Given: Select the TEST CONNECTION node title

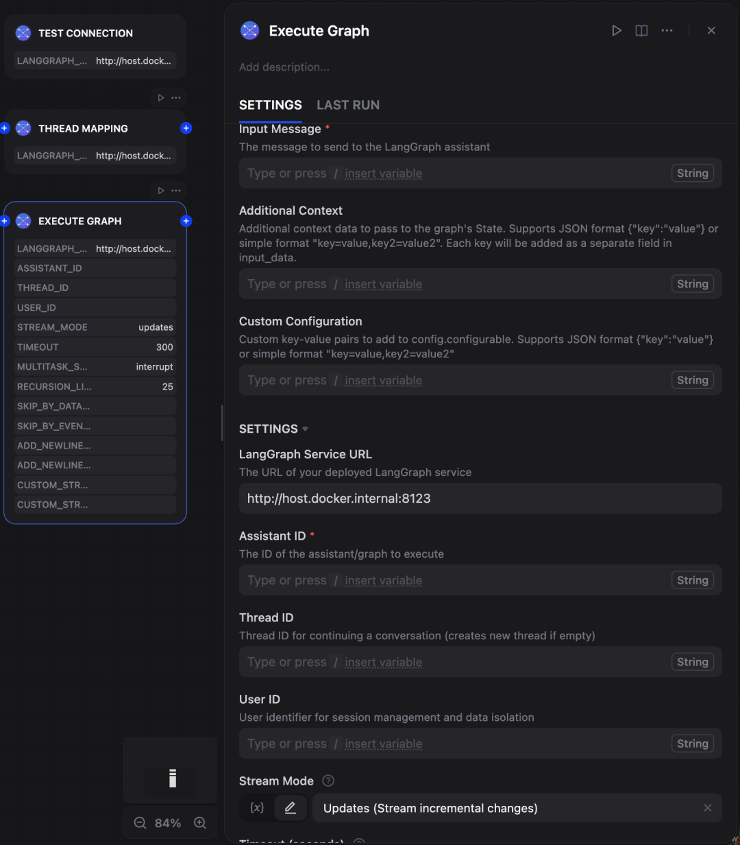Looking at the screenshot, I should 86,33.
